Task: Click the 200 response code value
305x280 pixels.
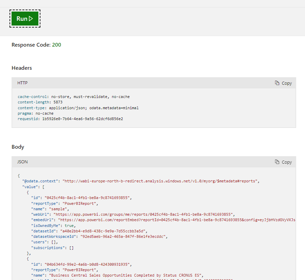Action: tap(57, 45)
